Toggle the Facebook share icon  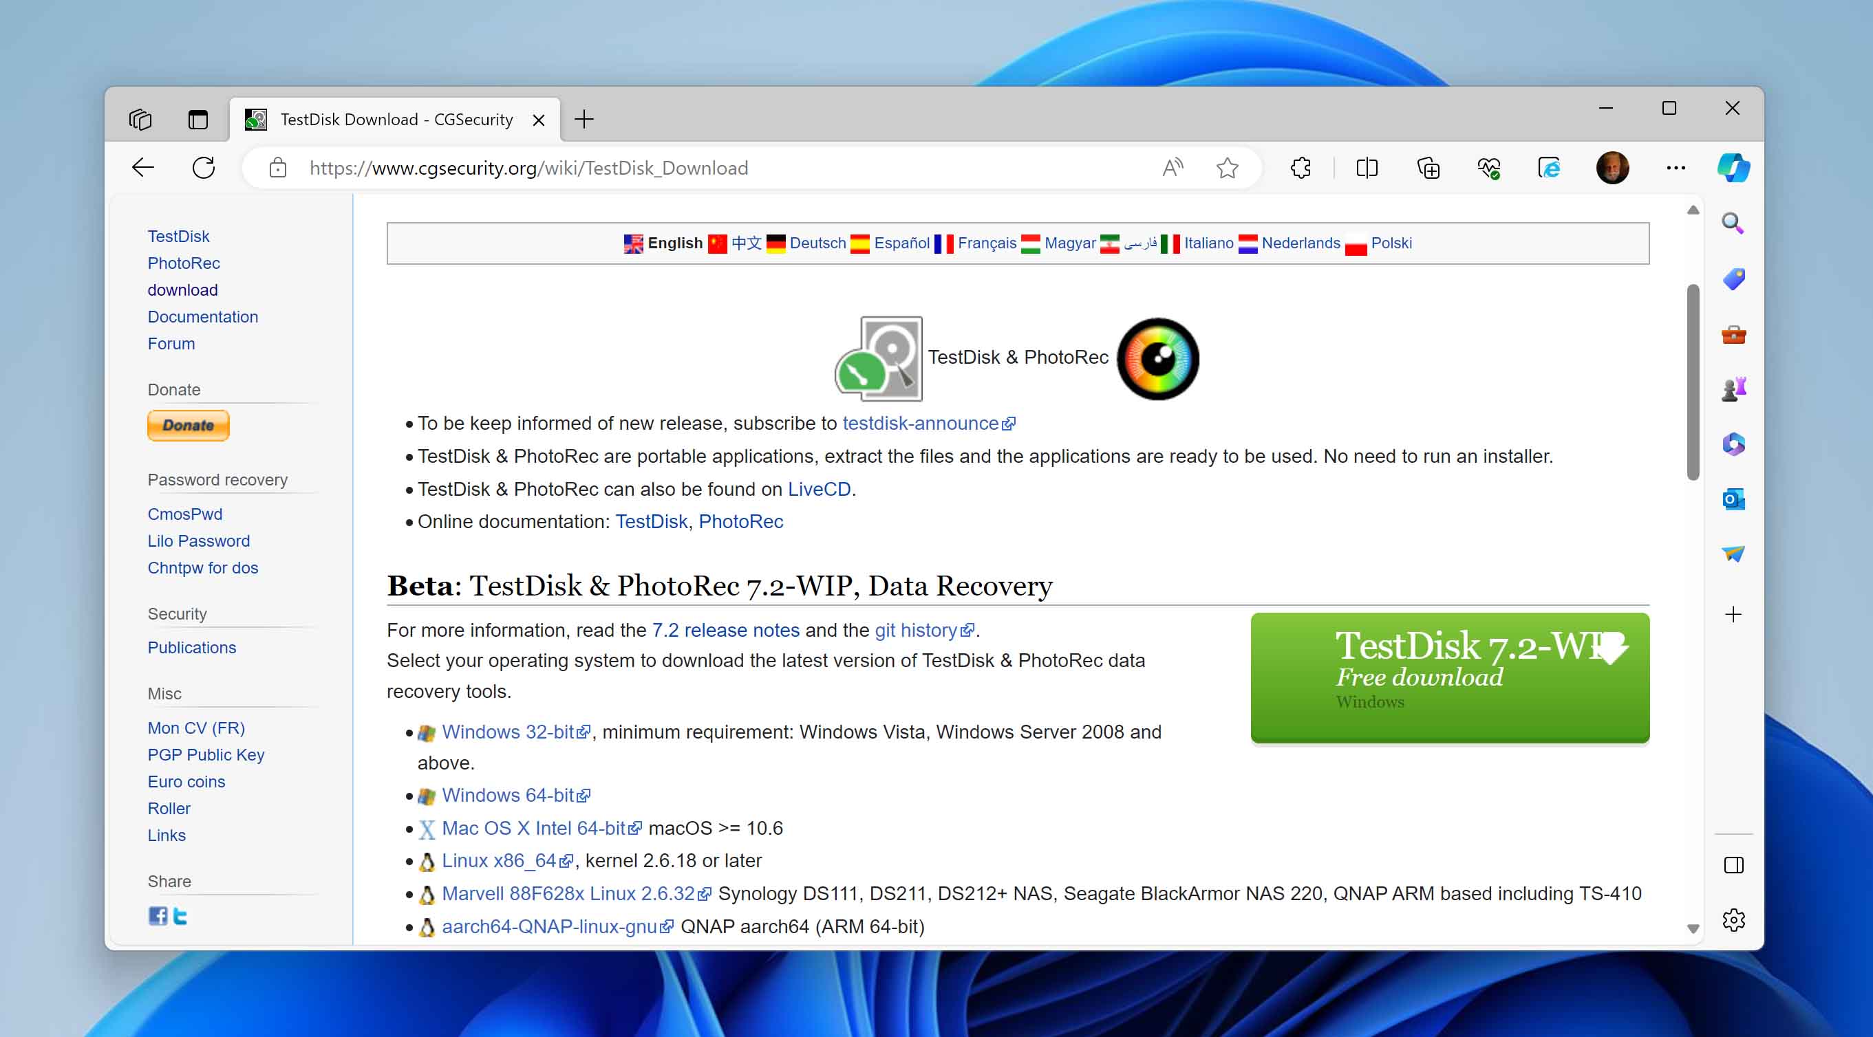(157, 916)
